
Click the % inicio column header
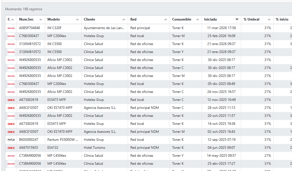coord(282,19)
